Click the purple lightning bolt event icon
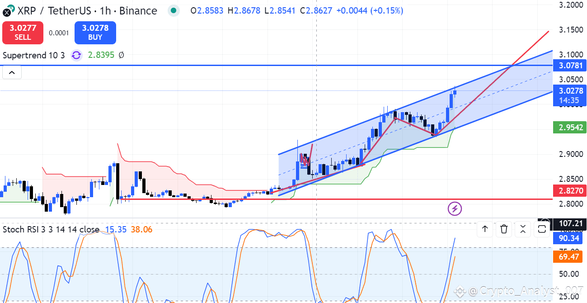This screenshot has height=303, width=587. coord(455,208)
